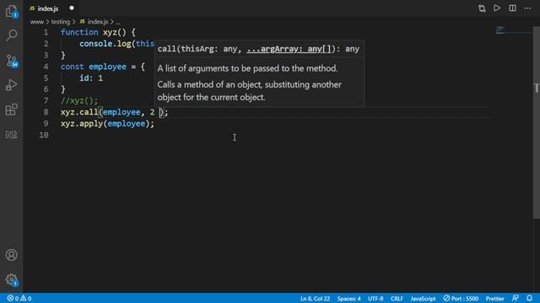The height and width of the screenshot is (303, 540).
Task: Open the Extensions view
Action: click(11, 110)
